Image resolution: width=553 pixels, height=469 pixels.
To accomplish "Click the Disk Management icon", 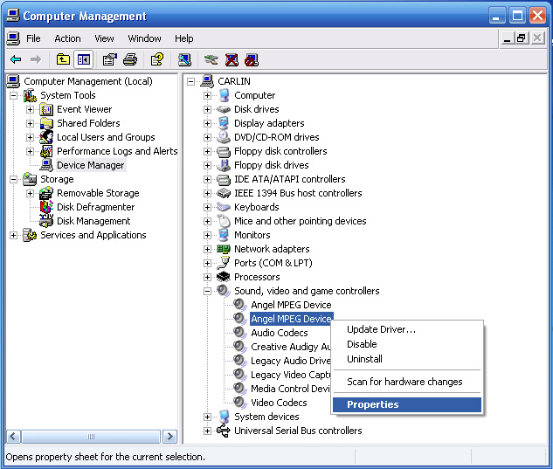I will 46,221.
